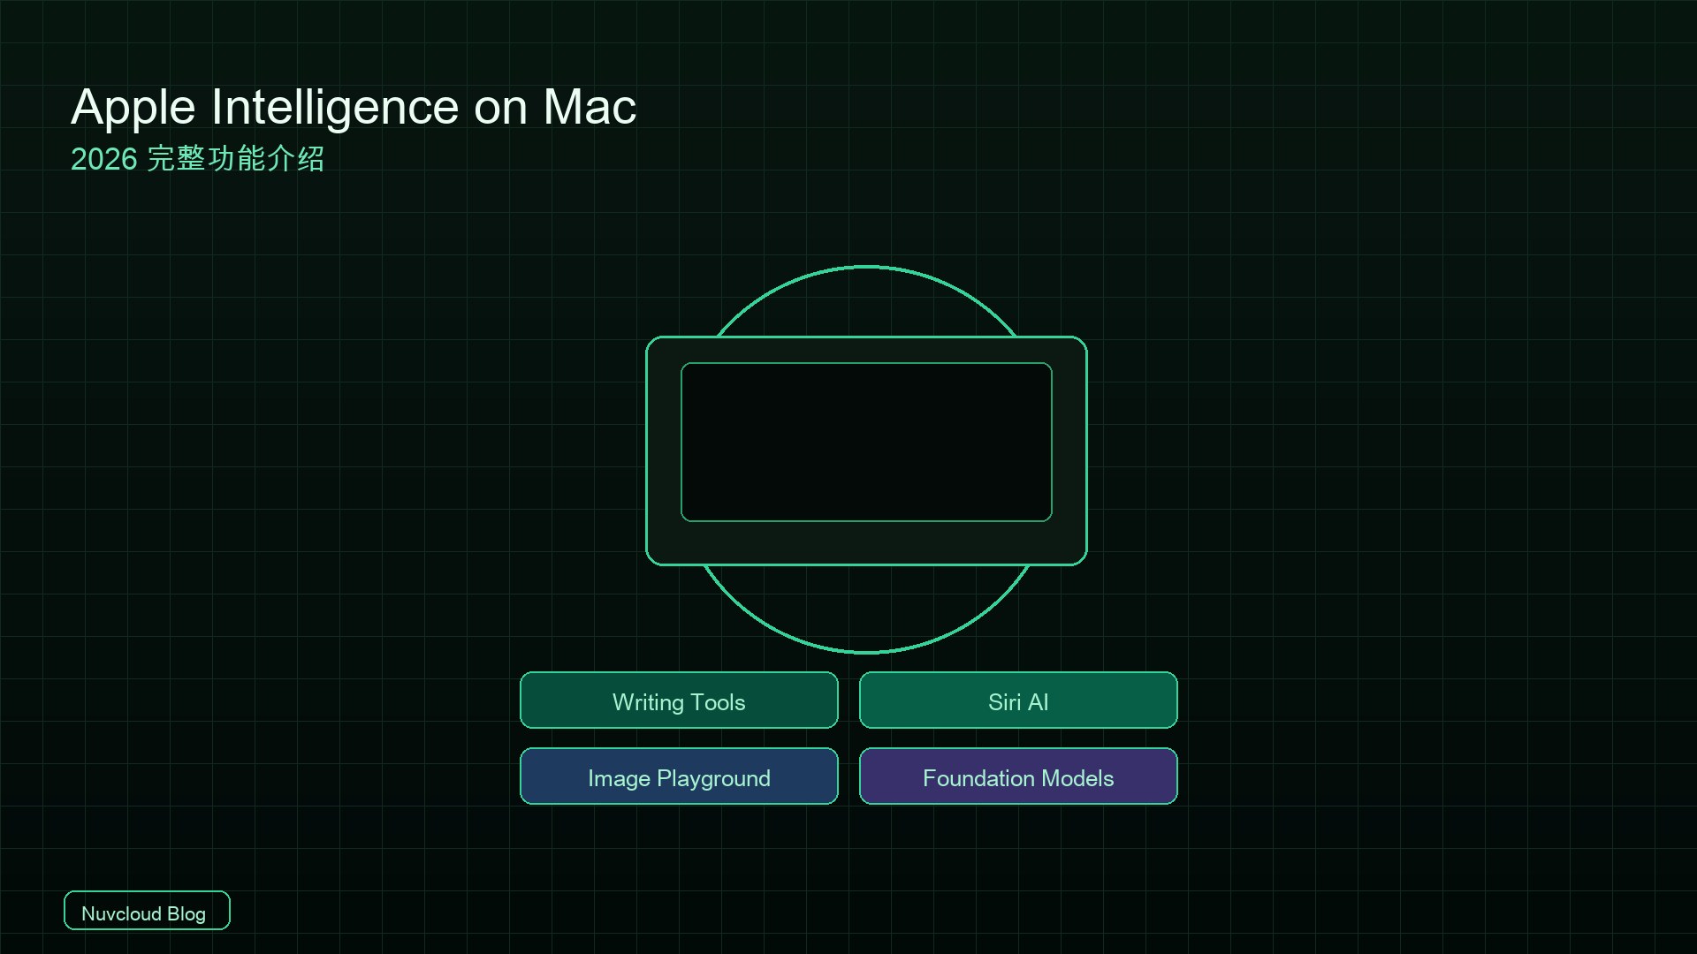Click the Apple Intelligence on Mac title

click(x=354, y=108)
